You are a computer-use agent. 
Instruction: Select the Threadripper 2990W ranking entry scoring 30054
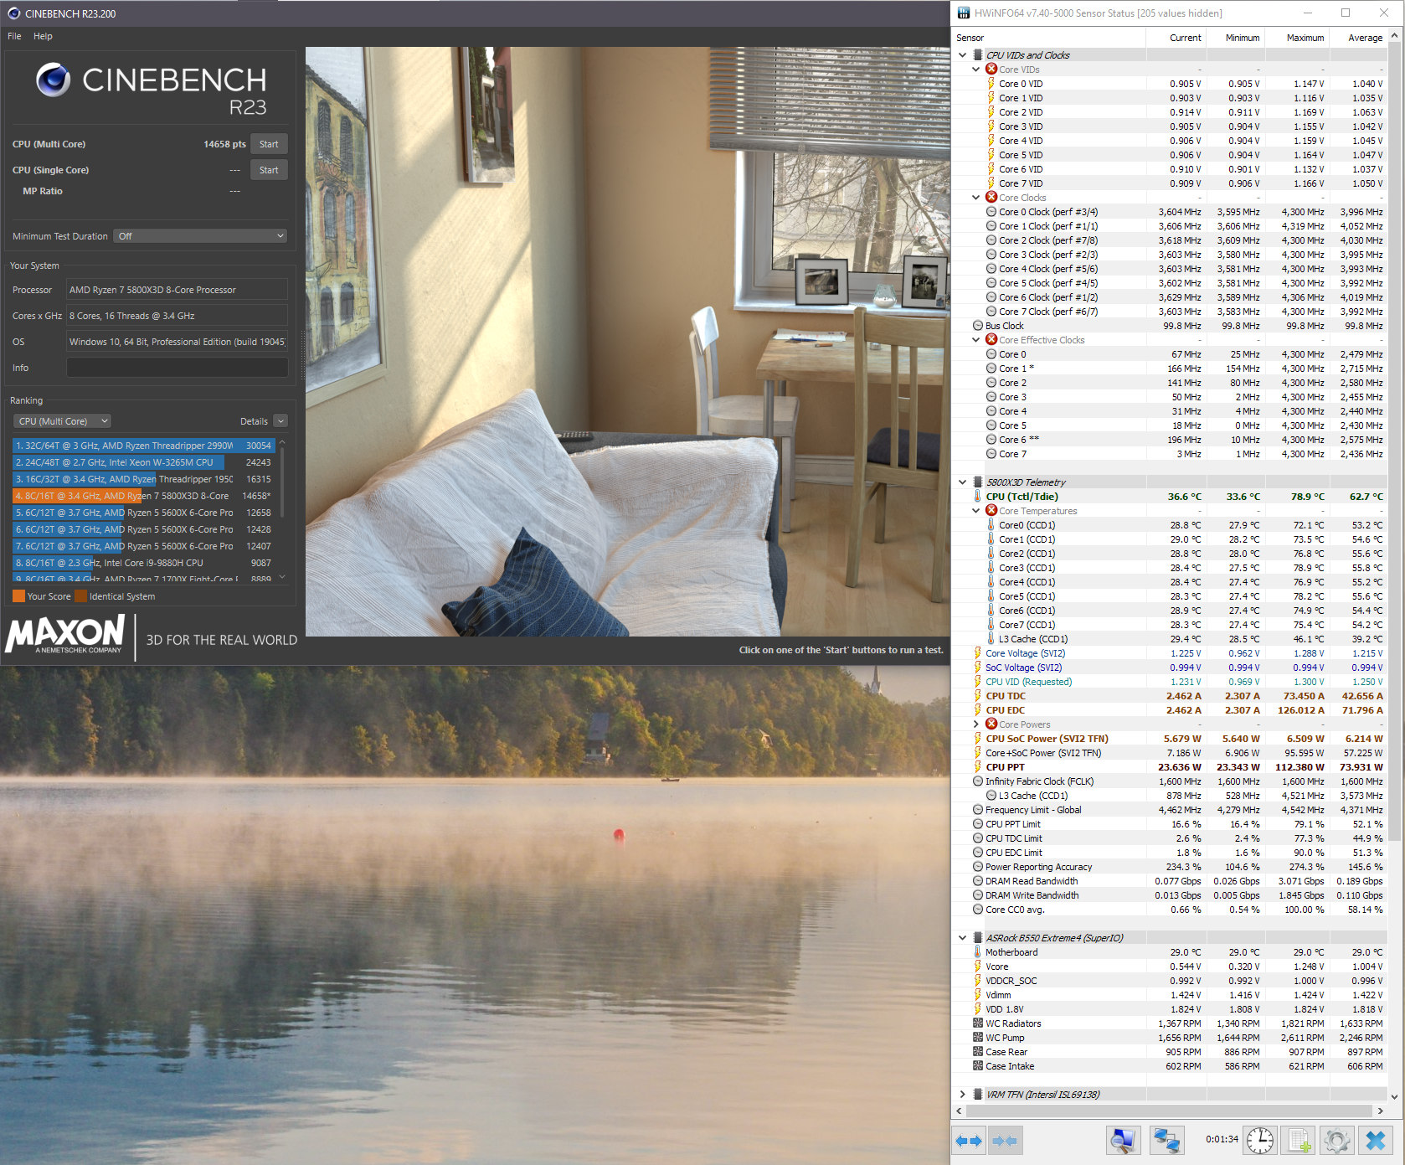pos(144,446)
